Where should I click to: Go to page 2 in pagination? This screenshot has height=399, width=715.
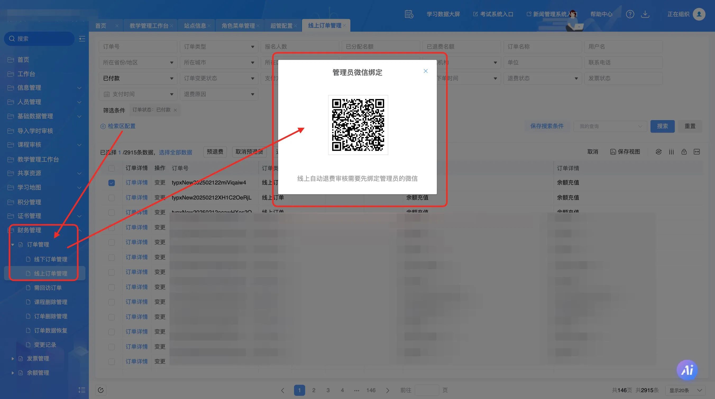314,390
